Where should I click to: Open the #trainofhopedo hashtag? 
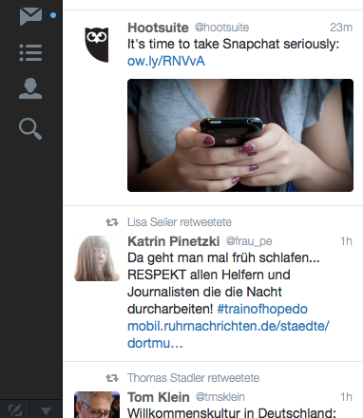point(262,309)
